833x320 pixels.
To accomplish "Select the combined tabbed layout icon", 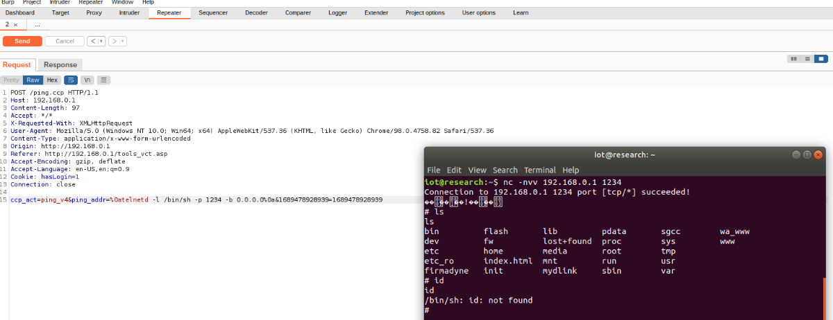I will (x=822, y=59).
